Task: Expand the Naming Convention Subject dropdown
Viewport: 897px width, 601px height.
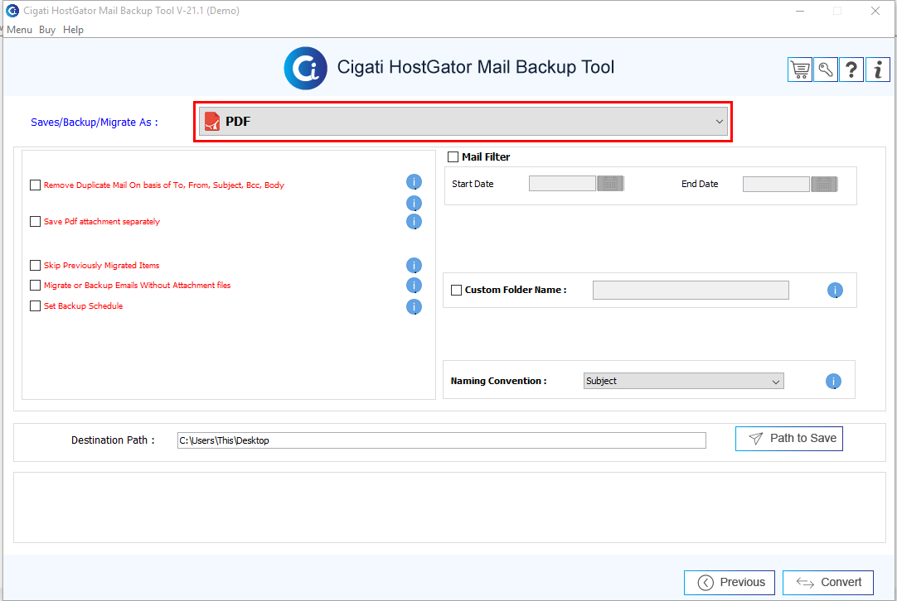Action: [684, 381]
